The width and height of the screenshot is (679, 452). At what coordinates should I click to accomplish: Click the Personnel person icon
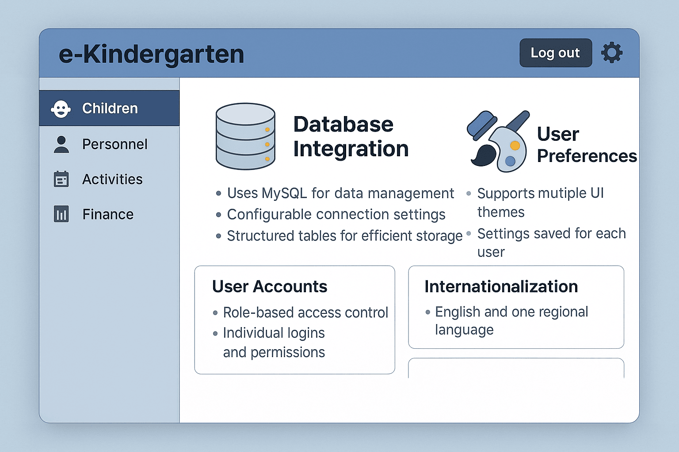coord(61,144)
